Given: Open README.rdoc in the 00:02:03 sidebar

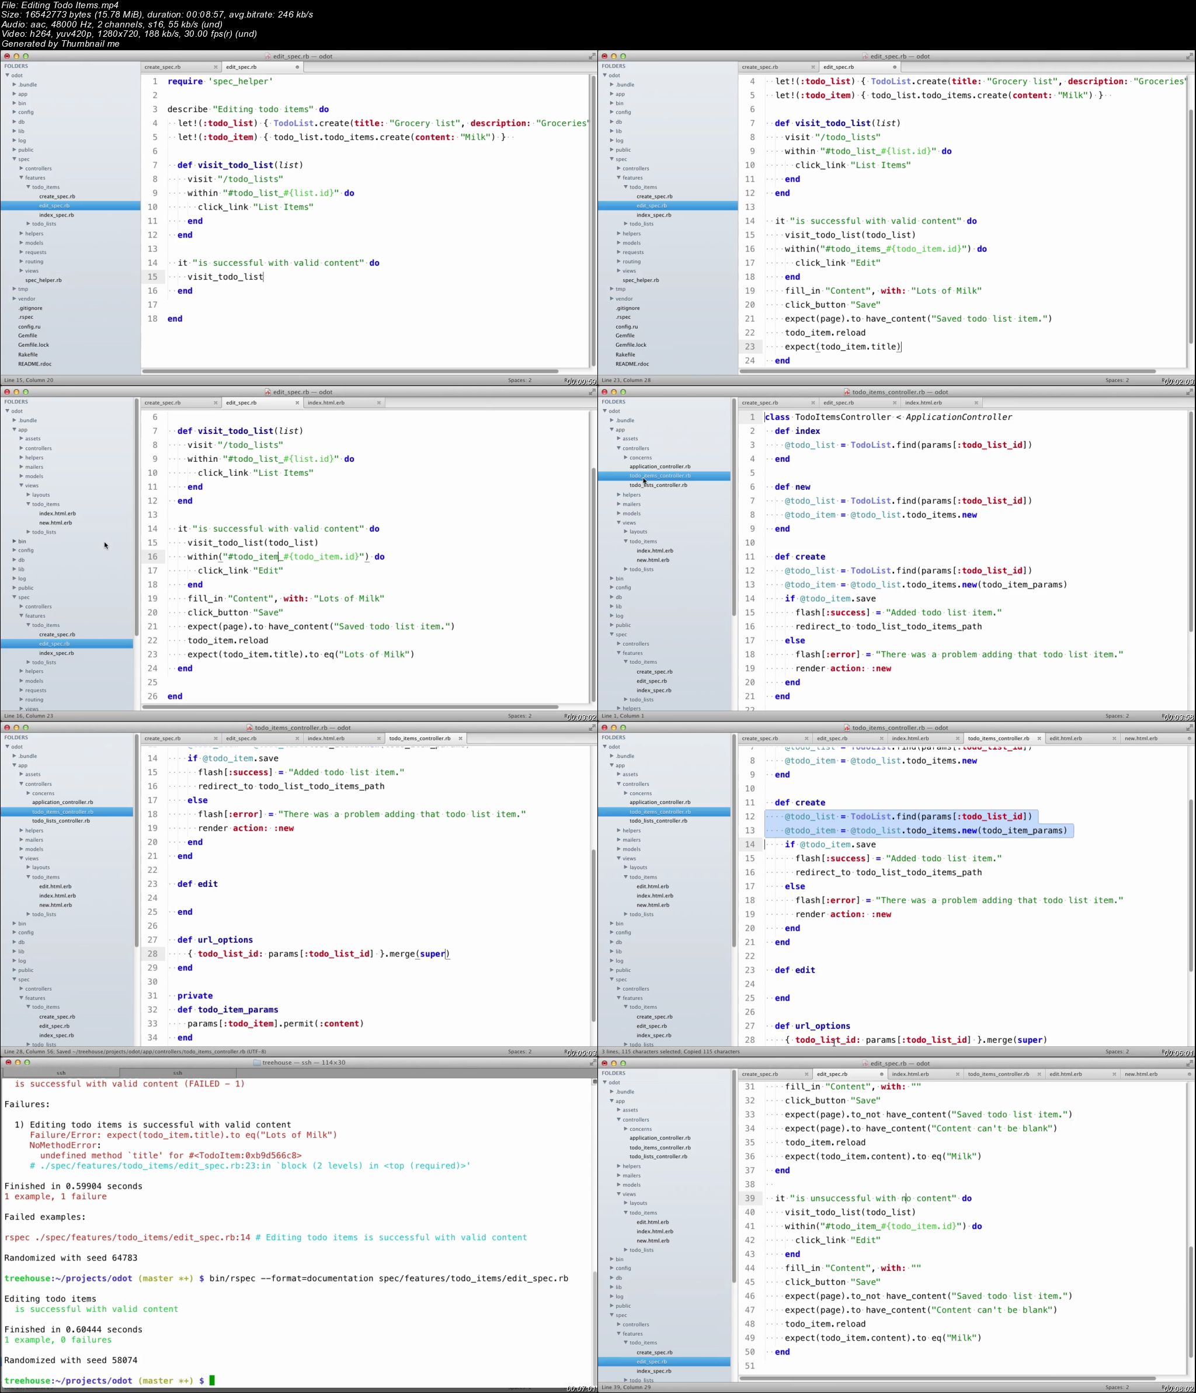Looking at the screenshot, I should 632,364.
